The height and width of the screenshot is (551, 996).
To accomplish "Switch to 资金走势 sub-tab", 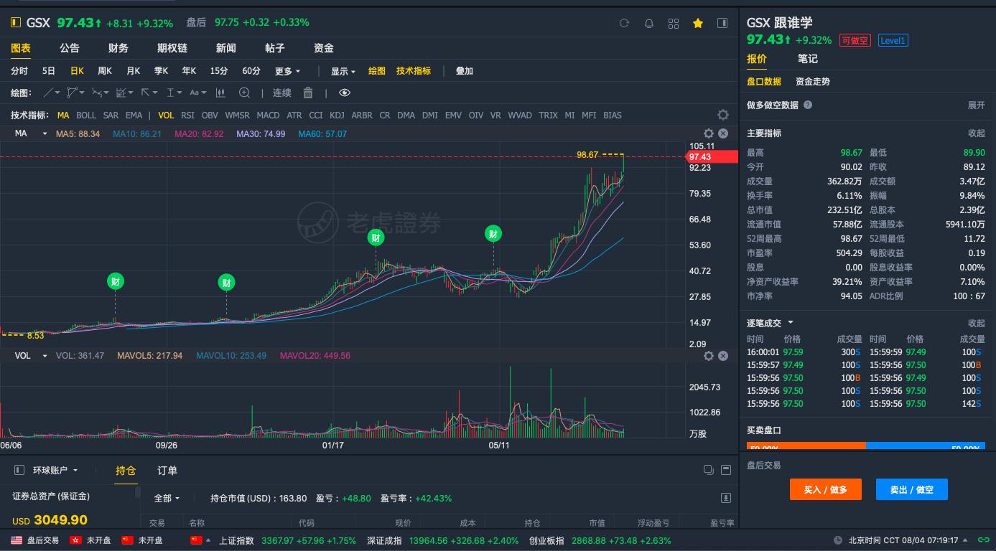I will click(x=813, y=82).
